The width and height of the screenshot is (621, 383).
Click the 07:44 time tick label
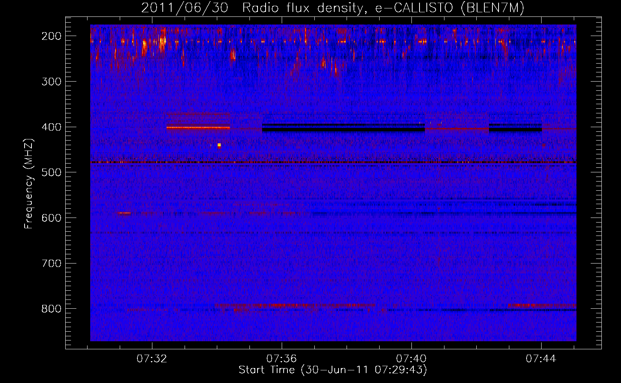pyautogui.click(x=541, y=359)
